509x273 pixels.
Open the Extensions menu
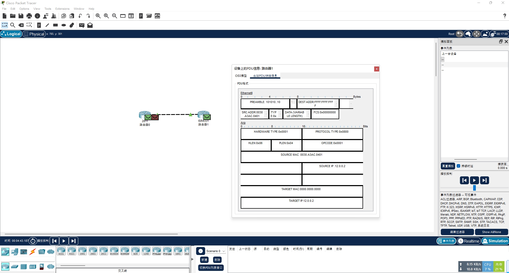(62, 9)
